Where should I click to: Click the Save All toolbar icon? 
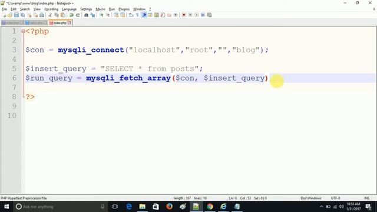tap(22, 15)
